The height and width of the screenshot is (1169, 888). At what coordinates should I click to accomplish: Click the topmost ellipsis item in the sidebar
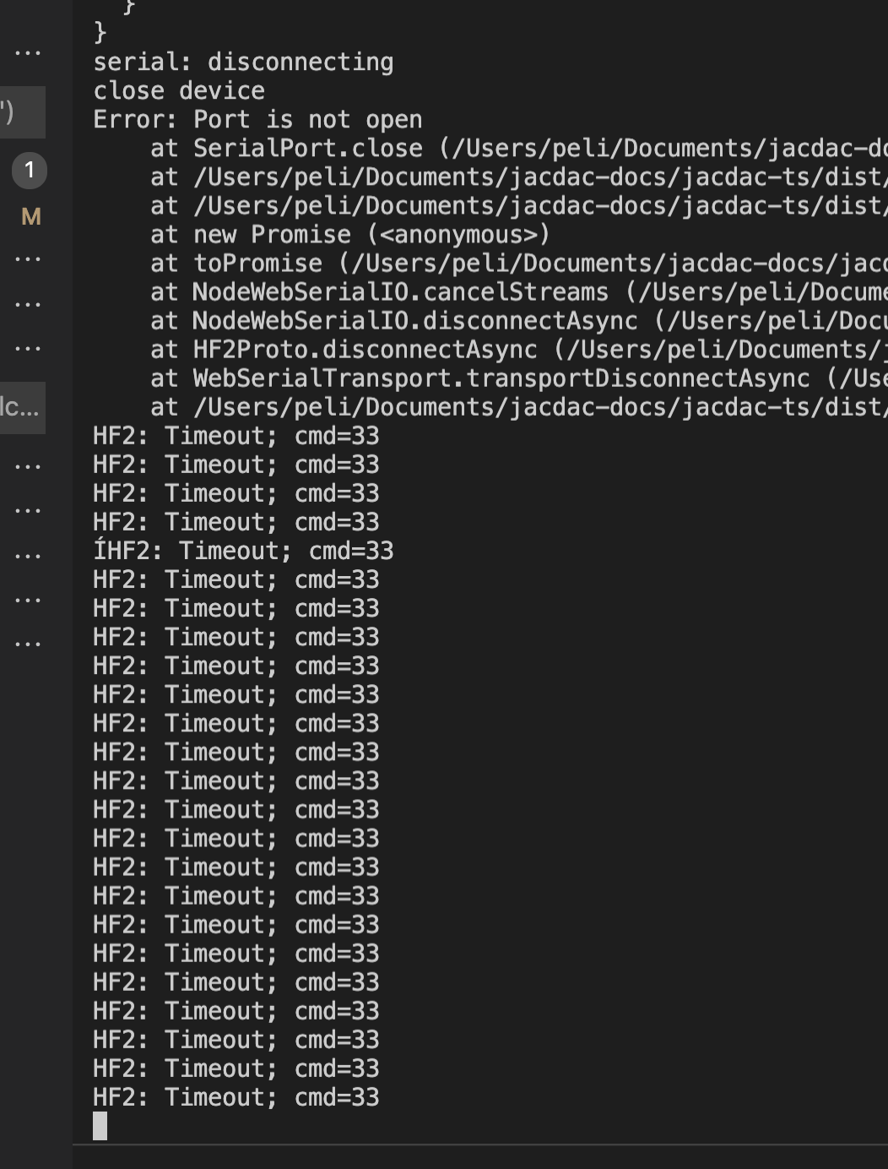tap(28, 51)
